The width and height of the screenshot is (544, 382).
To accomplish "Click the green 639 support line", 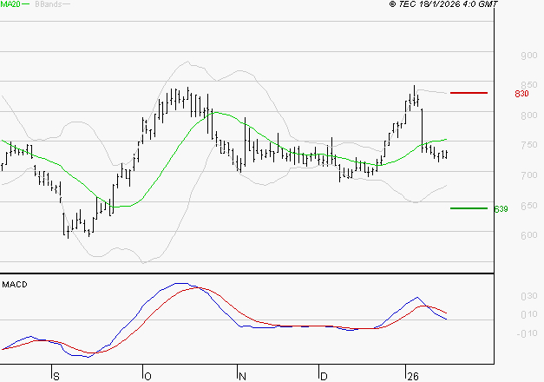I will click(469, 208).
